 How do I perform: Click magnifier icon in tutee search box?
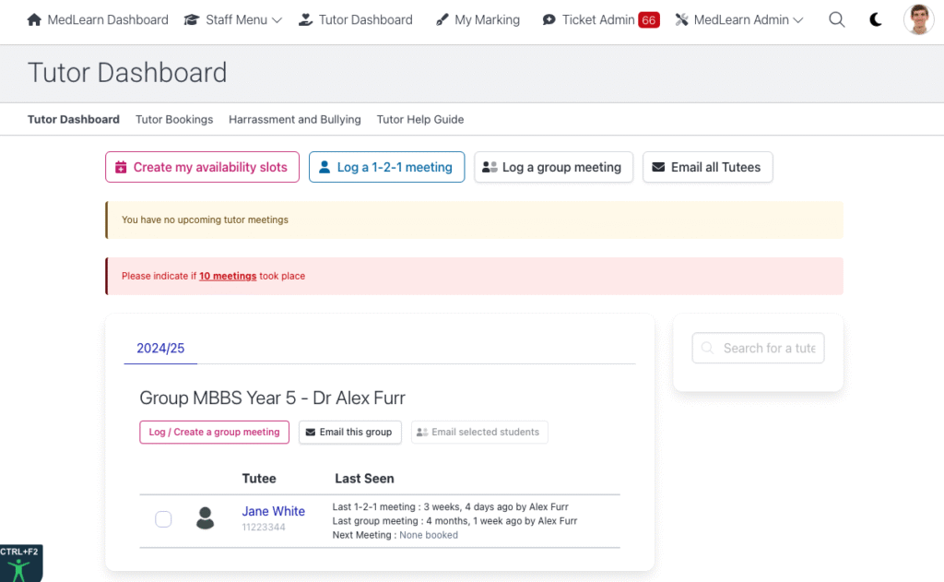707,349
